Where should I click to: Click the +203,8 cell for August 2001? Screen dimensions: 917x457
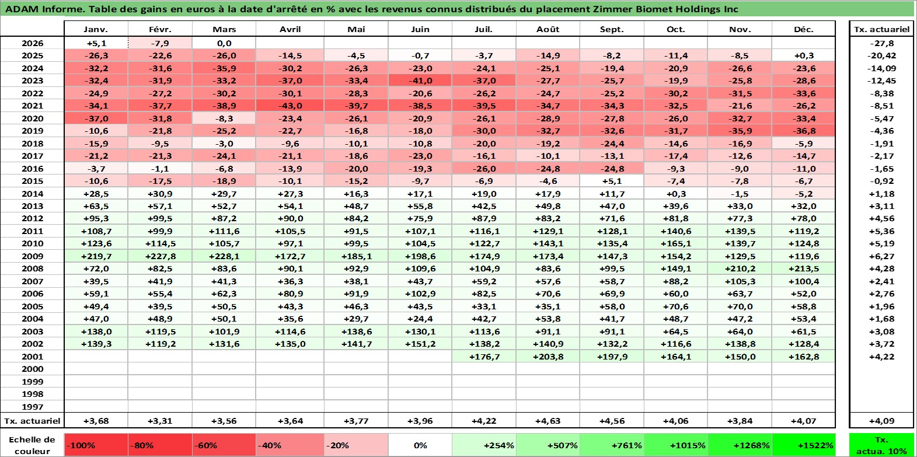(x=548, y=357)
